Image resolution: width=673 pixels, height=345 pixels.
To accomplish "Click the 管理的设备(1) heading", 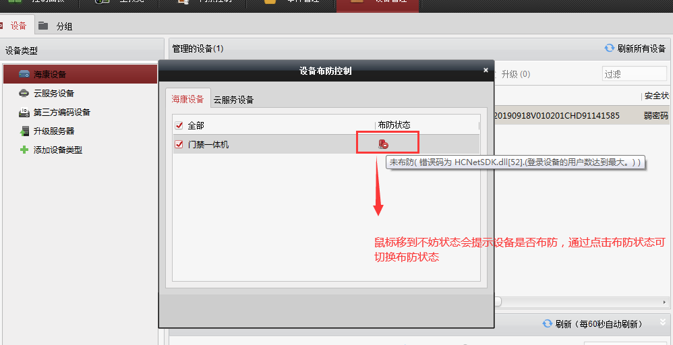I will point(198,49).
